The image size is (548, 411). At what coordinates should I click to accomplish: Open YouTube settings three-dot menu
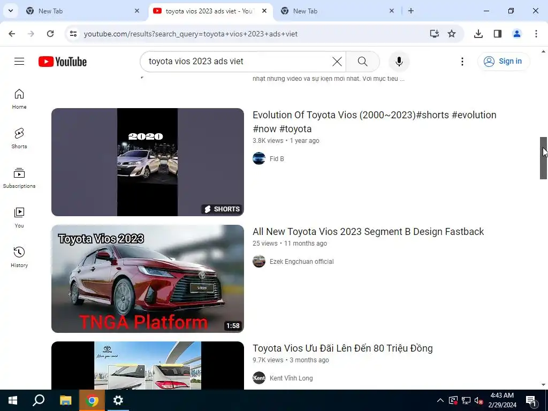pos(462,62)
